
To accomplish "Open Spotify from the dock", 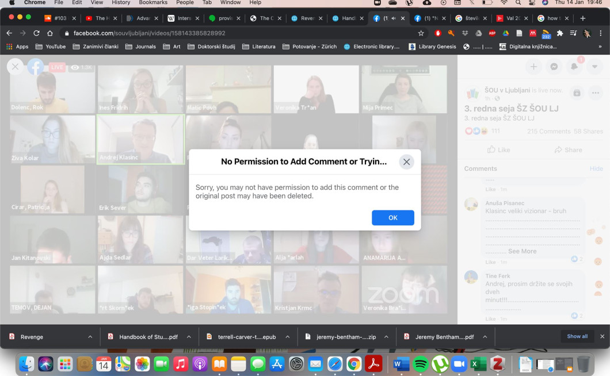I will [421, 364].
